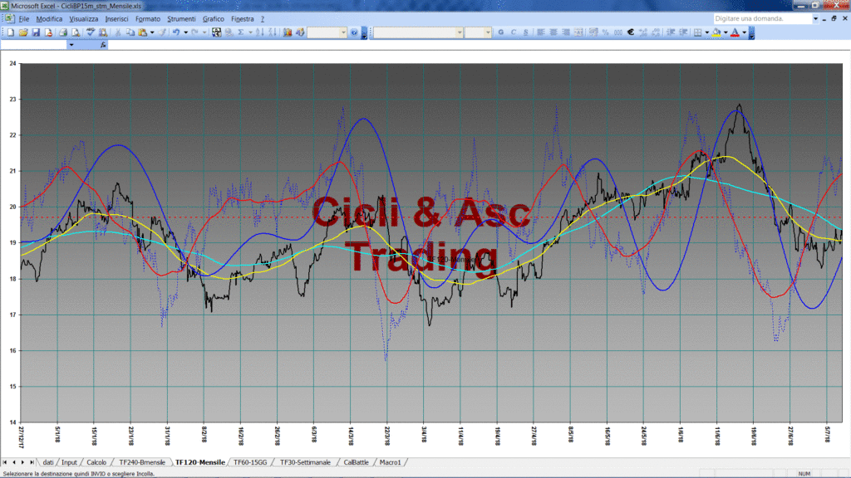This screenshot has width=851, height=478.
Task: Run the ABC spelling check
Action: tap(90, 32)
